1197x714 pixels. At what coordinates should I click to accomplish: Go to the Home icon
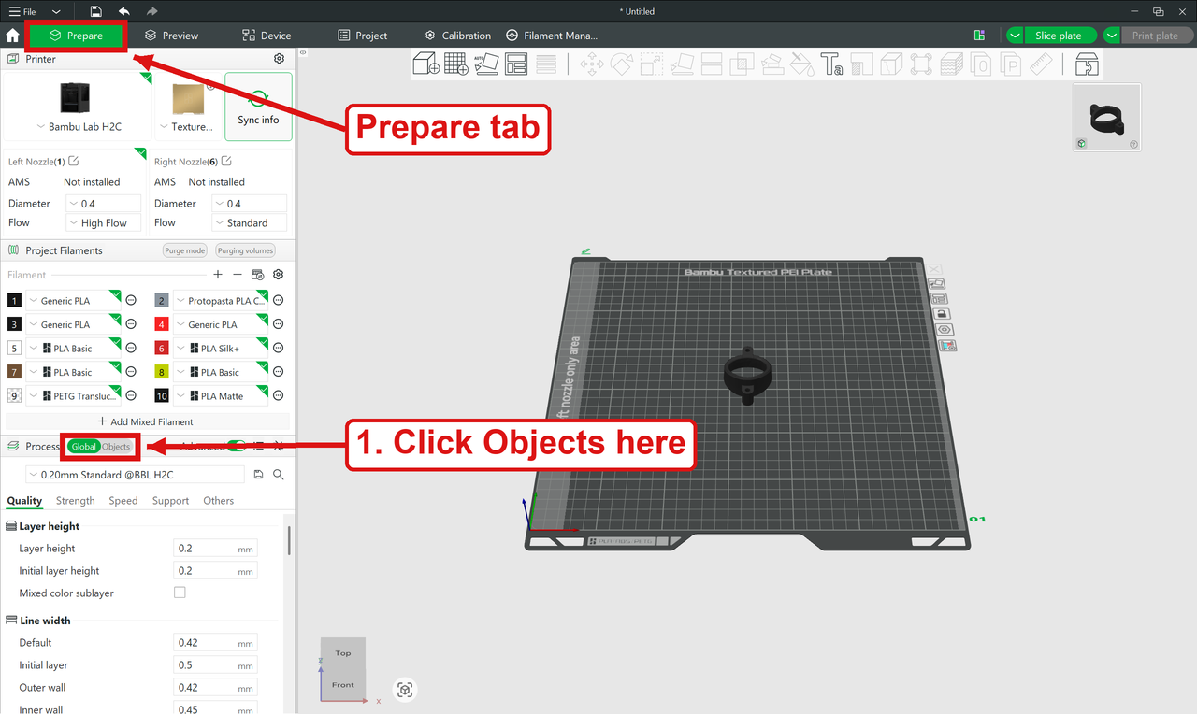tap(12, 36)
